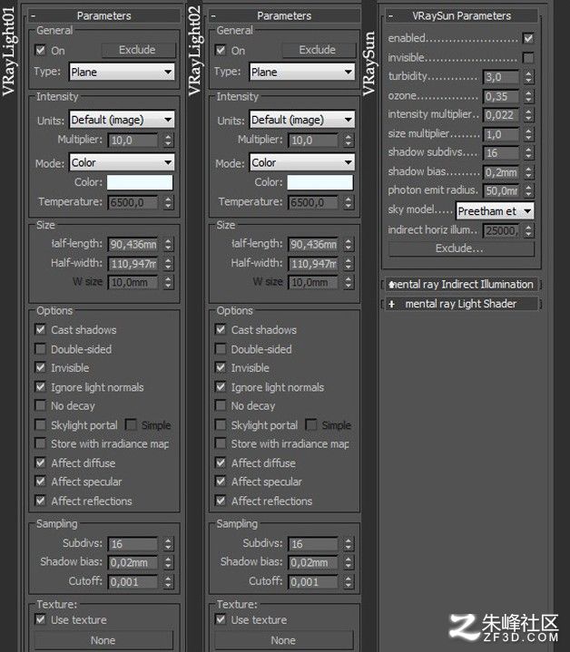This screenshot has width=570, height=652.
Task: Open Mode dropdown in VRayLight01
Action: (122, 162)
